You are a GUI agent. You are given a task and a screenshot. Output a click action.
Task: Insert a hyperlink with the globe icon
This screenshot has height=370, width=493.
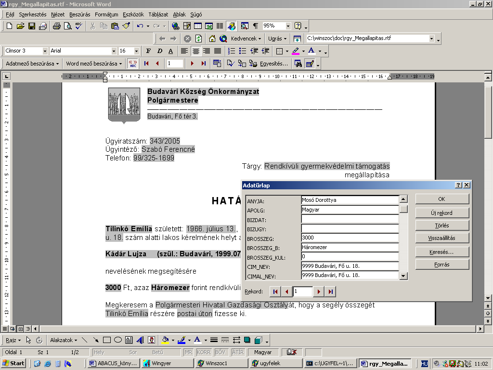click(175, 26)
